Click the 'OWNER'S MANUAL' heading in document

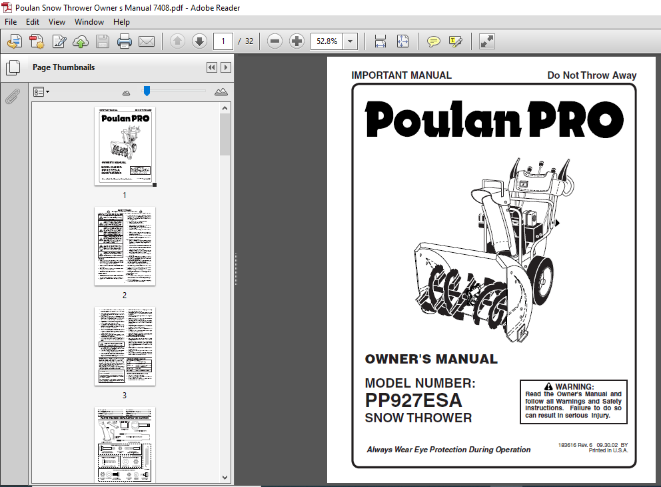pyautogui.click(x=431, y=359)
